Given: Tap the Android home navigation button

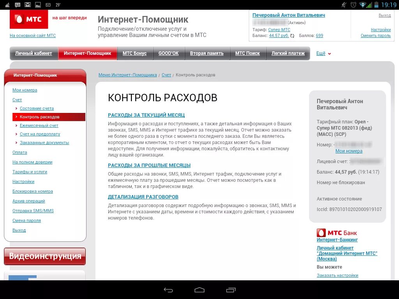Looking at the screenshot, I should pos(199,290).
